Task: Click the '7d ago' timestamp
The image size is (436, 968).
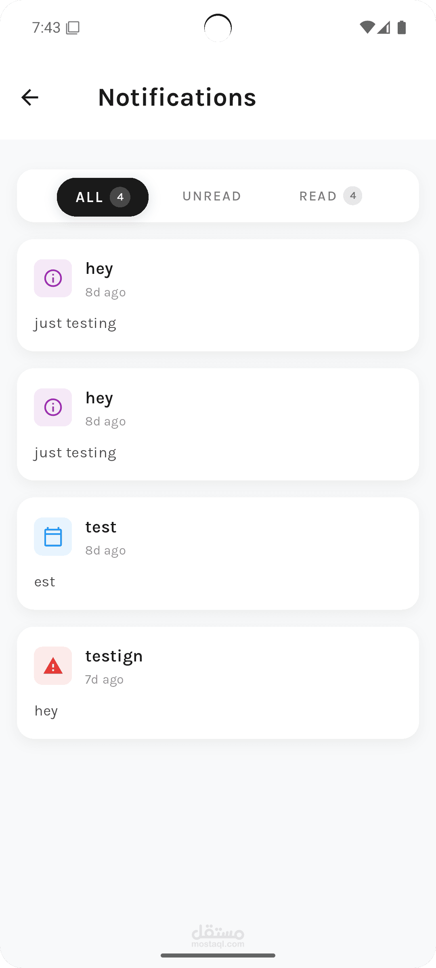Action: (x=105, y=680)
